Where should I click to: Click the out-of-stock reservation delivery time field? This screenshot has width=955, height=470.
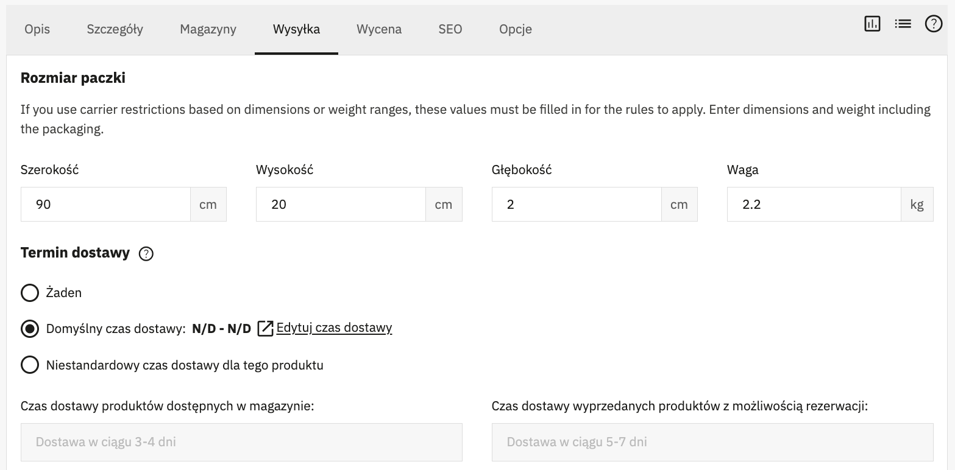pos(712,442)
